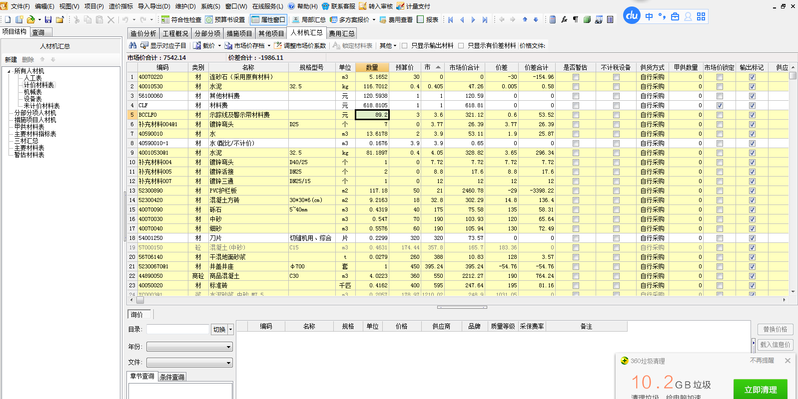This screenshot has width=798, height=399.
Task: Open the 导入导出(D) menu
Action: point(154,6)
